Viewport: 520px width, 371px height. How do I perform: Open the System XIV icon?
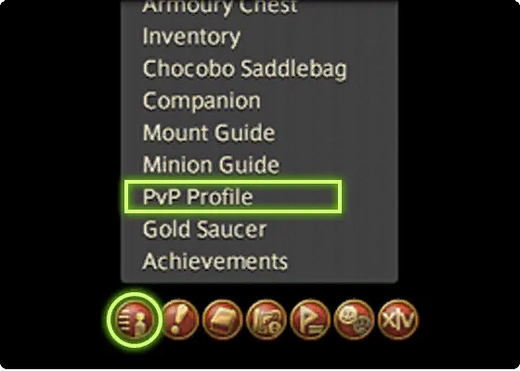(x=398, y=320)
